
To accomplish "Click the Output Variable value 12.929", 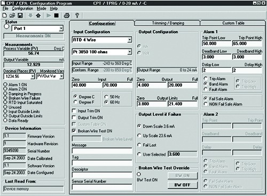I will (x=34, y=65).
